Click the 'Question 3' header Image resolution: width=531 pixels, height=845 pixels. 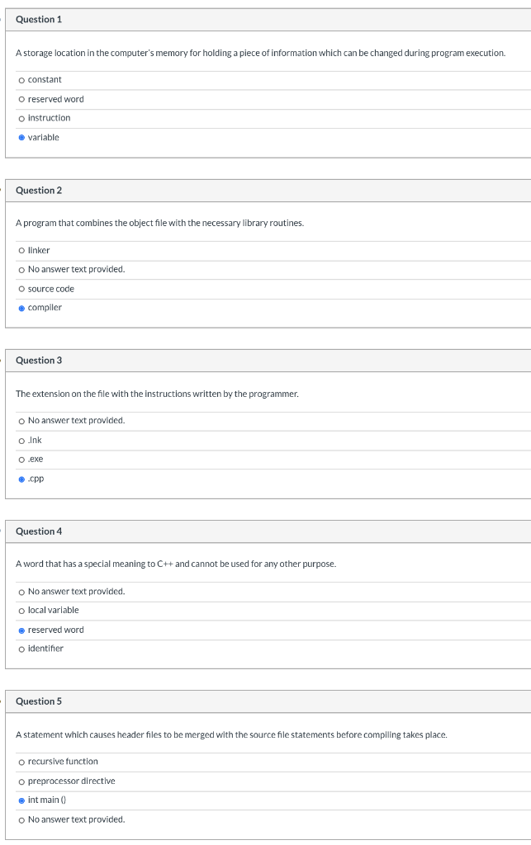click(39, 361)
